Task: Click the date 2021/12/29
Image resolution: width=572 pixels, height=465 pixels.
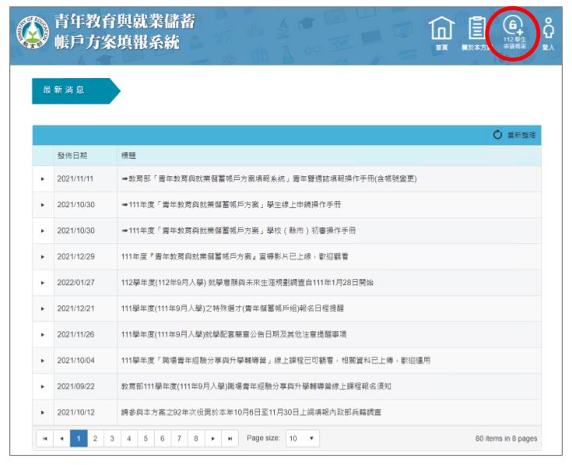Action: coord(76,256)
